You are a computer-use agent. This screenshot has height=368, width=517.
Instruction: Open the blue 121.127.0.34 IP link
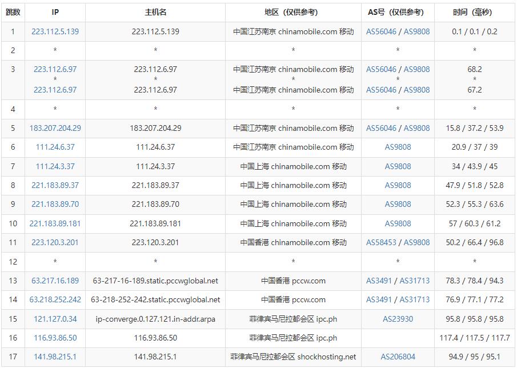point(55,319)
